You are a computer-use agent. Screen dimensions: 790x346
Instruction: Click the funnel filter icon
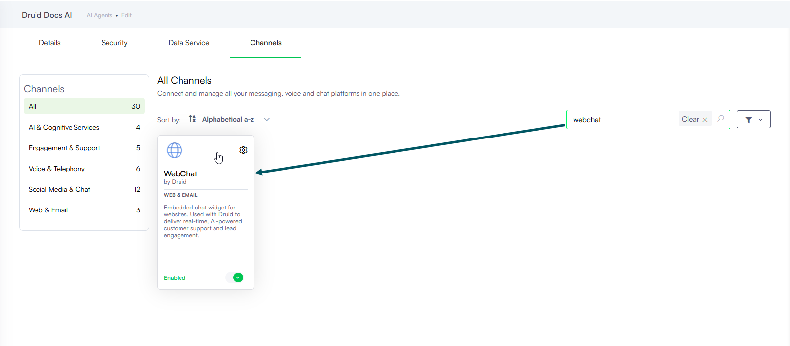pos(748,120)
